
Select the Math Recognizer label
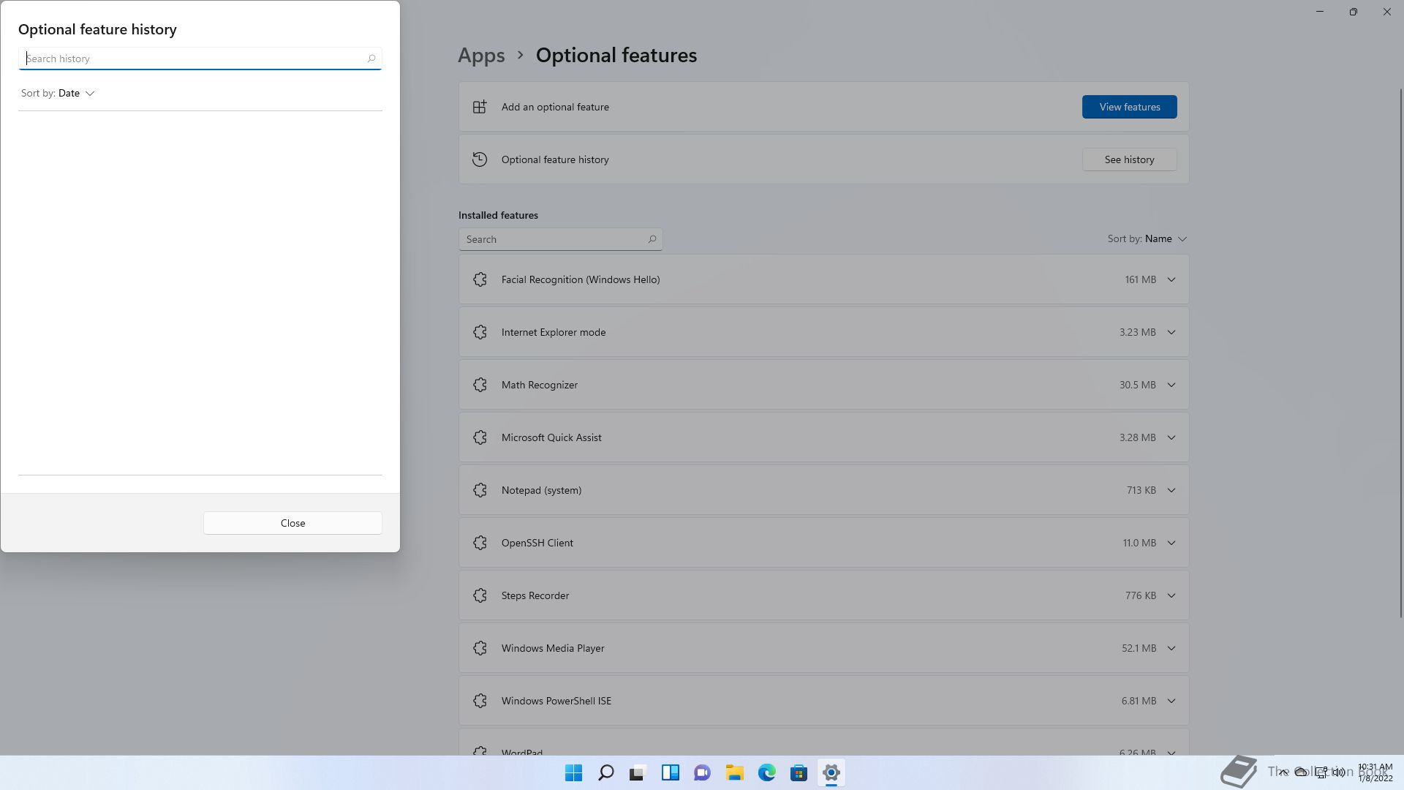coord(540,385)
